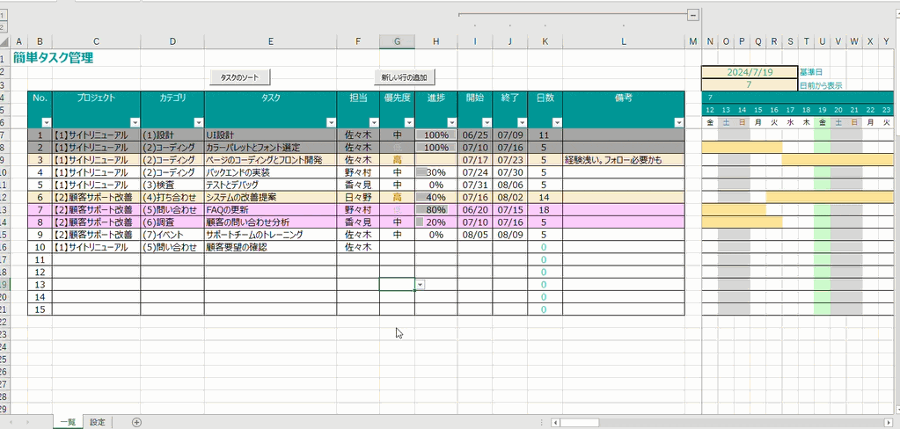This screenshot has width=900, height=429.
Task: Click the テストとデバッグ task cell
Action: tap(270, 185)
